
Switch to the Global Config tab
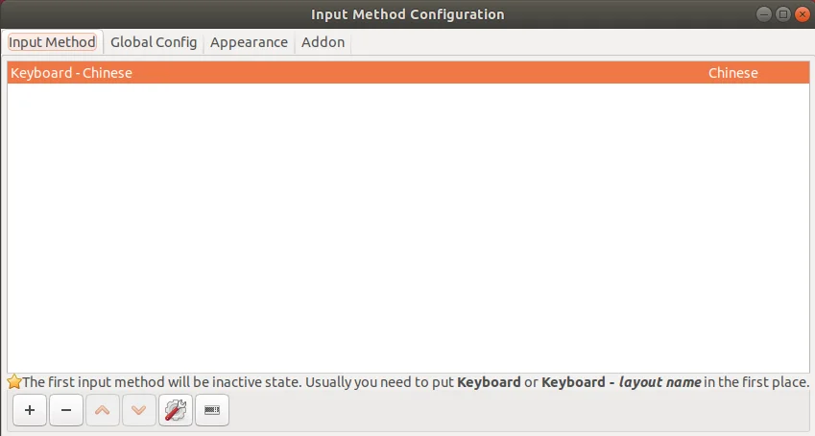(154, 42)
